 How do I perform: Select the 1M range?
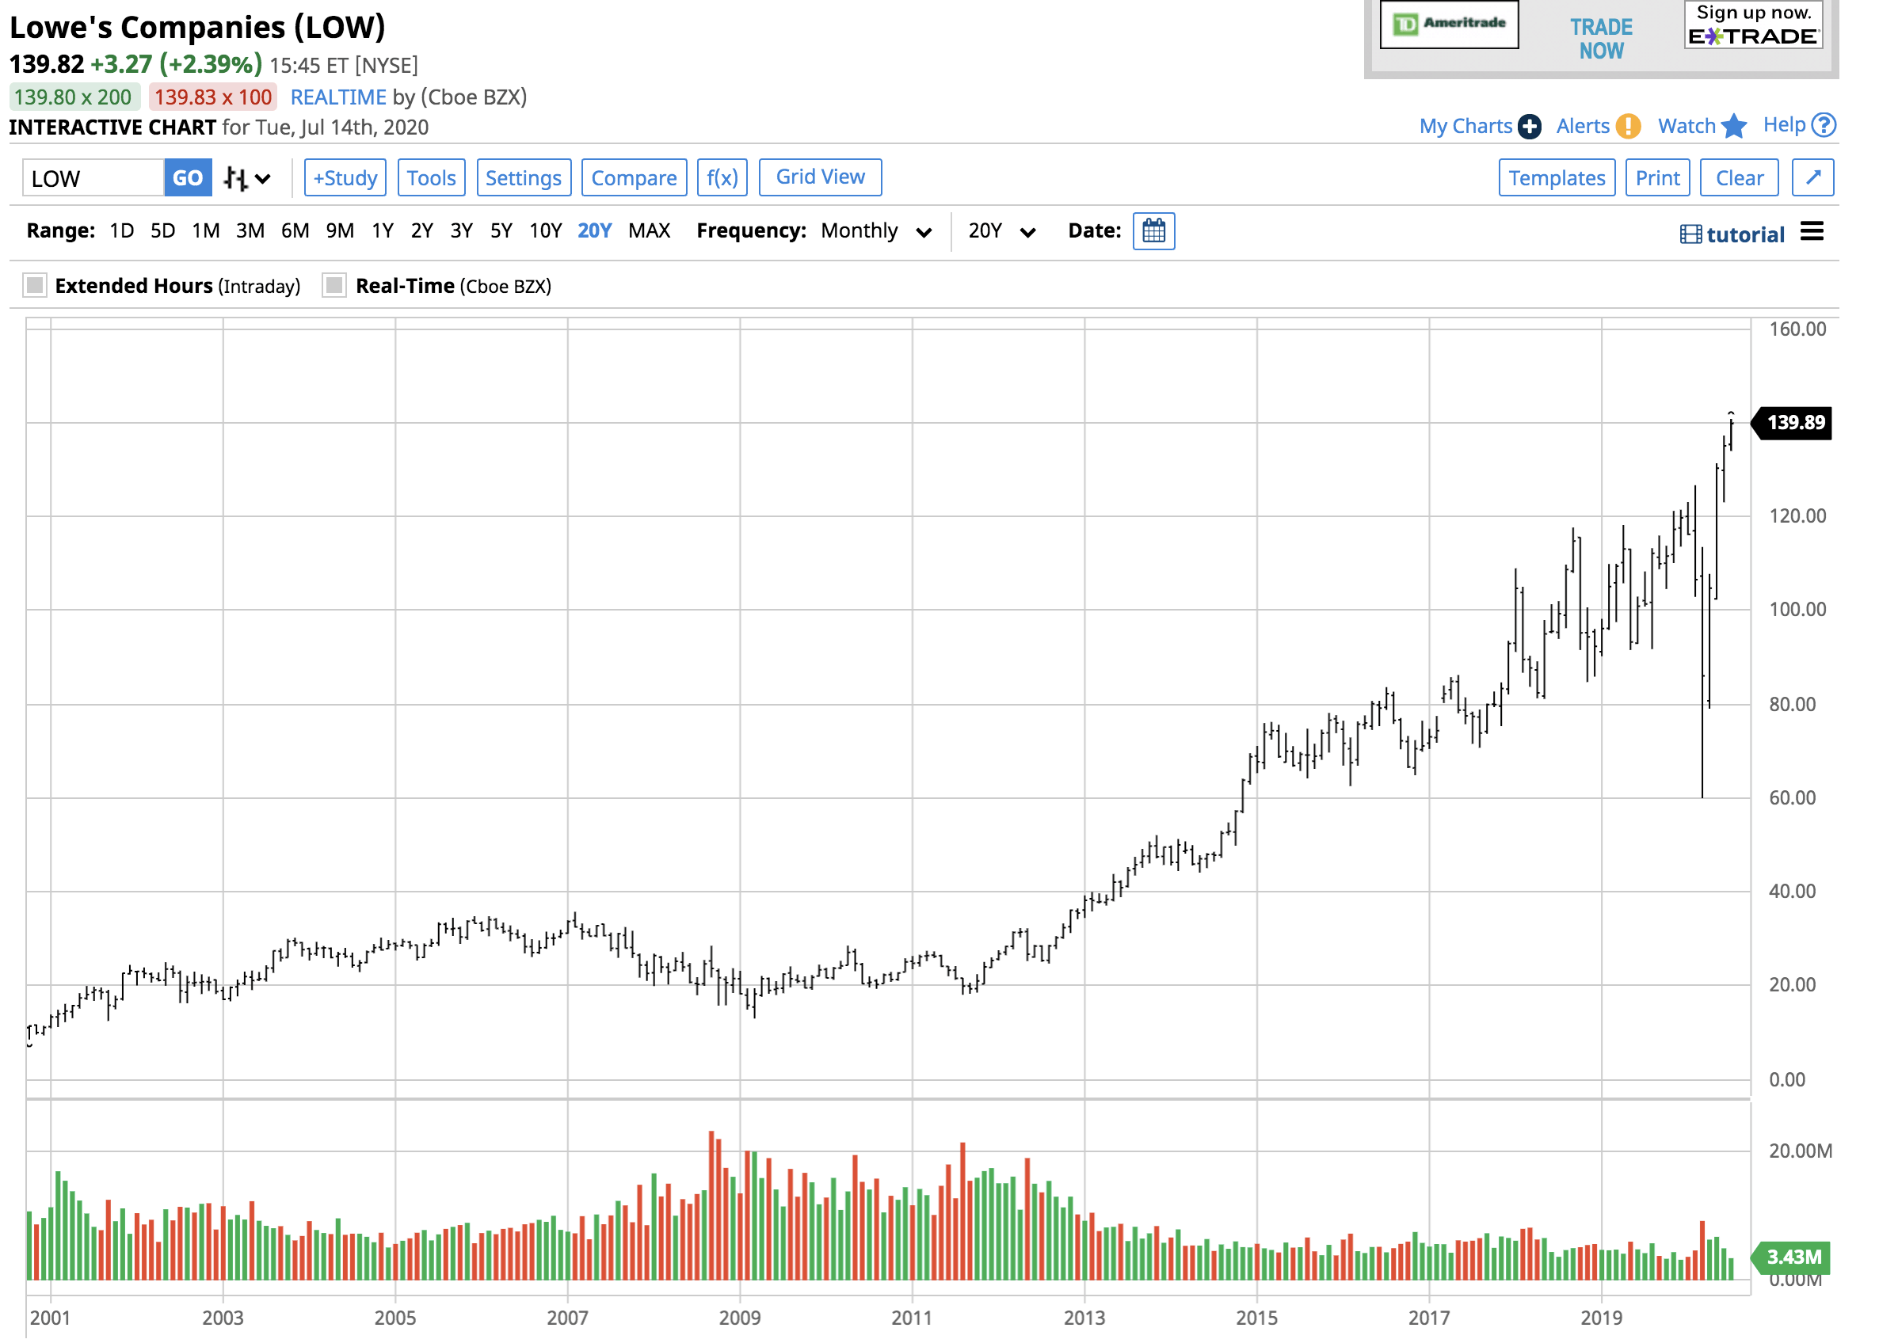206,230
